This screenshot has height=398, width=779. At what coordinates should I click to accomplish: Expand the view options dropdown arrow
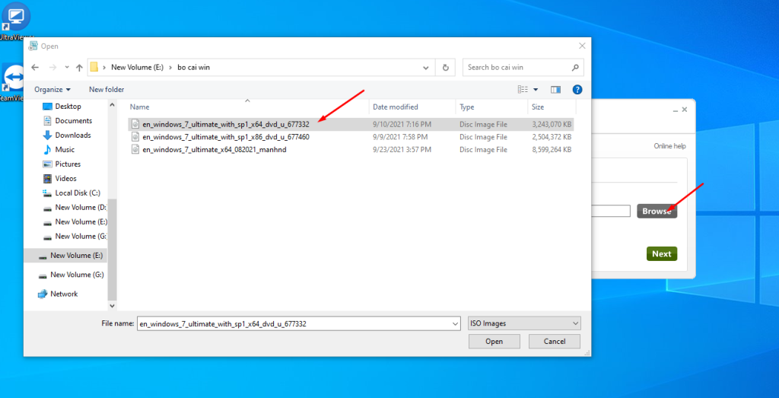click(x=536, y=89)
